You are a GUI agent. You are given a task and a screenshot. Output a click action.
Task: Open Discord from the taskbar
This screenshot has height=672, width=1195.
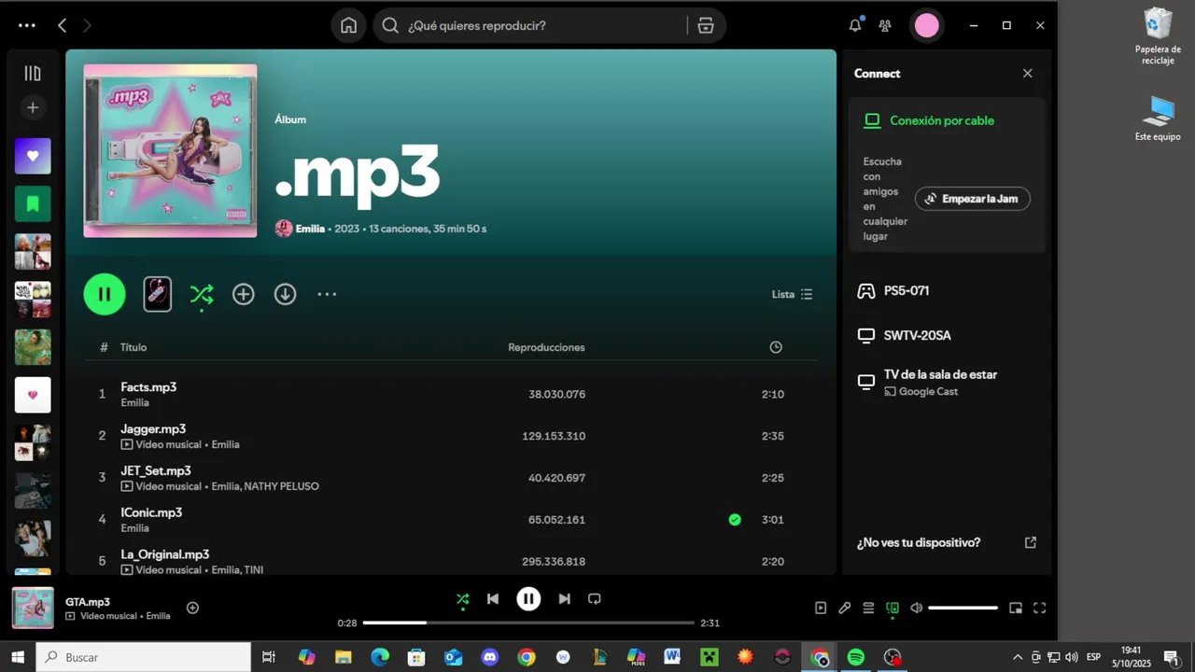(x=489, y=657)
